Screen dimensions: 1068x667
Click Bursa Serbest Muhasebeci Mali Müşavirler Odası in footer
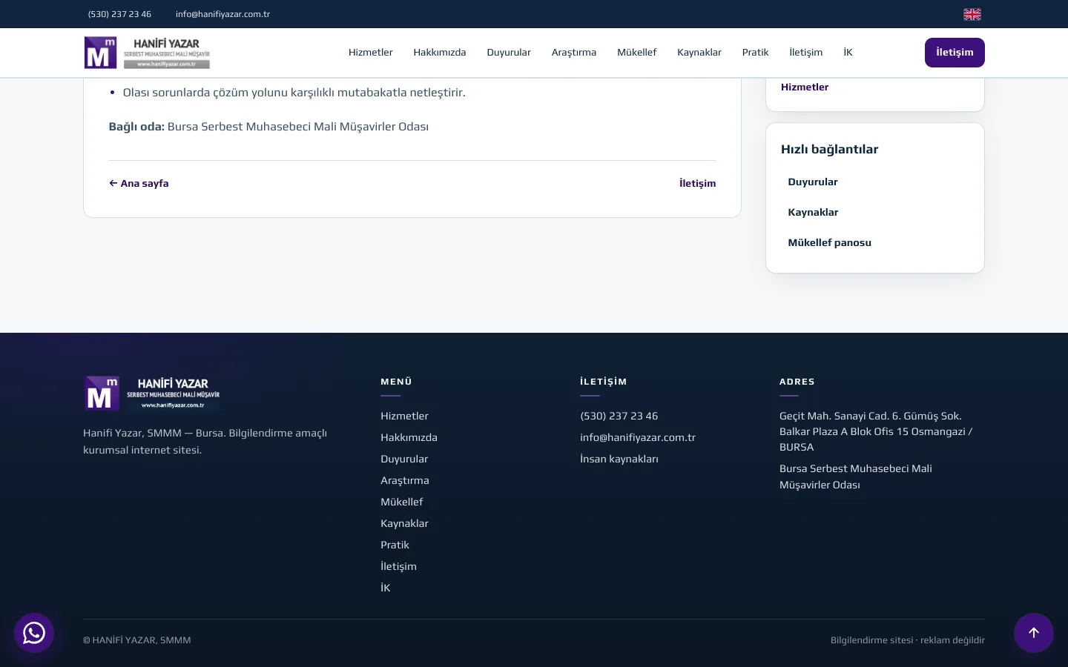pyautogui.click(x=856, y=477)
